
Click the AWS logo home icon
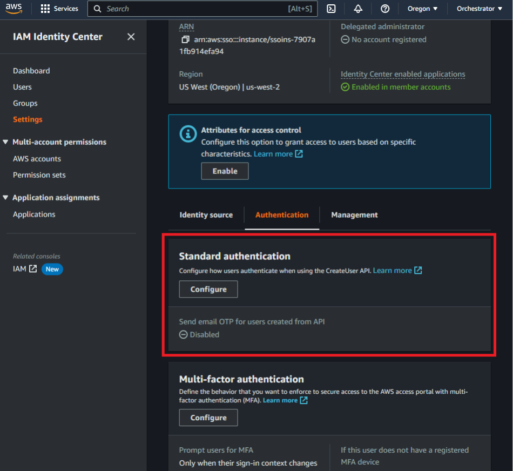[14, 9]
